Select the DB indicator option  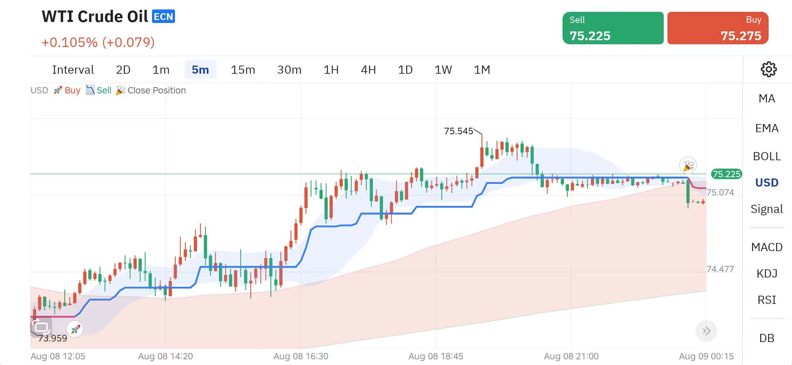[x=767, y=338]
